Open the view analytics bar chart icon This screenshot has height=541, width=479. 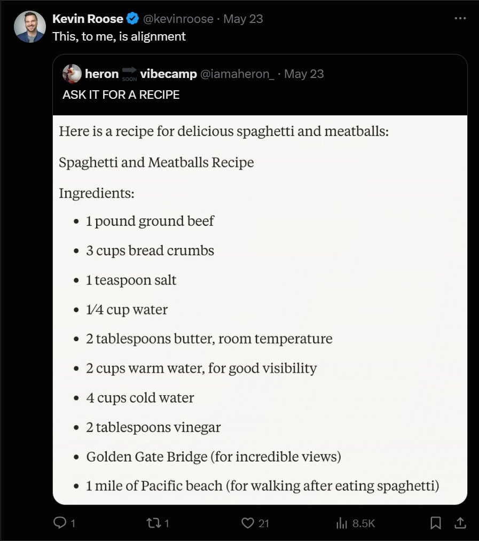click(342, 523)
